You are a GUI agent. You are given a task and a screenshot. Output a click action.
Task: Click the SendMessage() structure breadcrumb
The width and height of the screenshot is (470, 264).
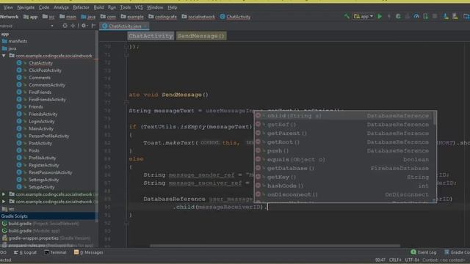pos(201,36)
